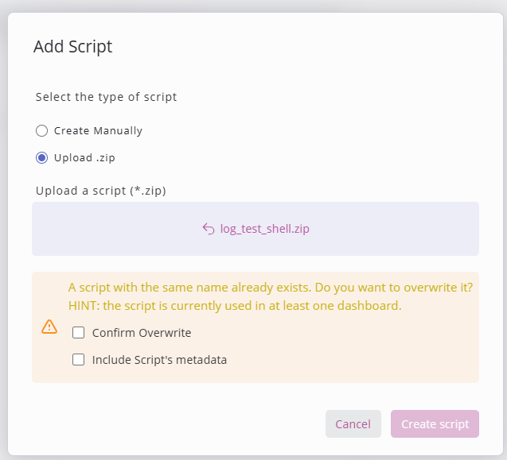Viewport: 507px width, 460px height.
Task: Click the "Include Script's metadata" label text
Action: pyautogui.click(x=159, y=359)
